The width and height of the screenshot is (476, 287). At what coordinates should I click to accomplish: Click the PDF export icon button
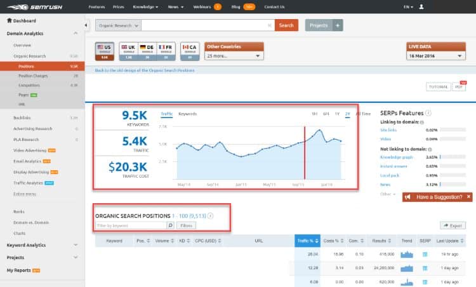tap(459, 87)
